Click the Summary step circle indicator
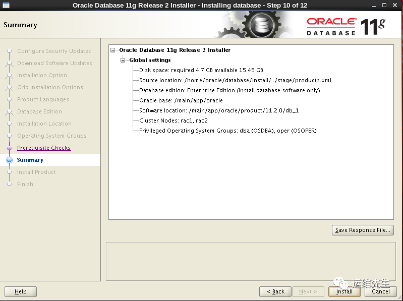The height and width of the screenshot is (301, 403). 9,160
